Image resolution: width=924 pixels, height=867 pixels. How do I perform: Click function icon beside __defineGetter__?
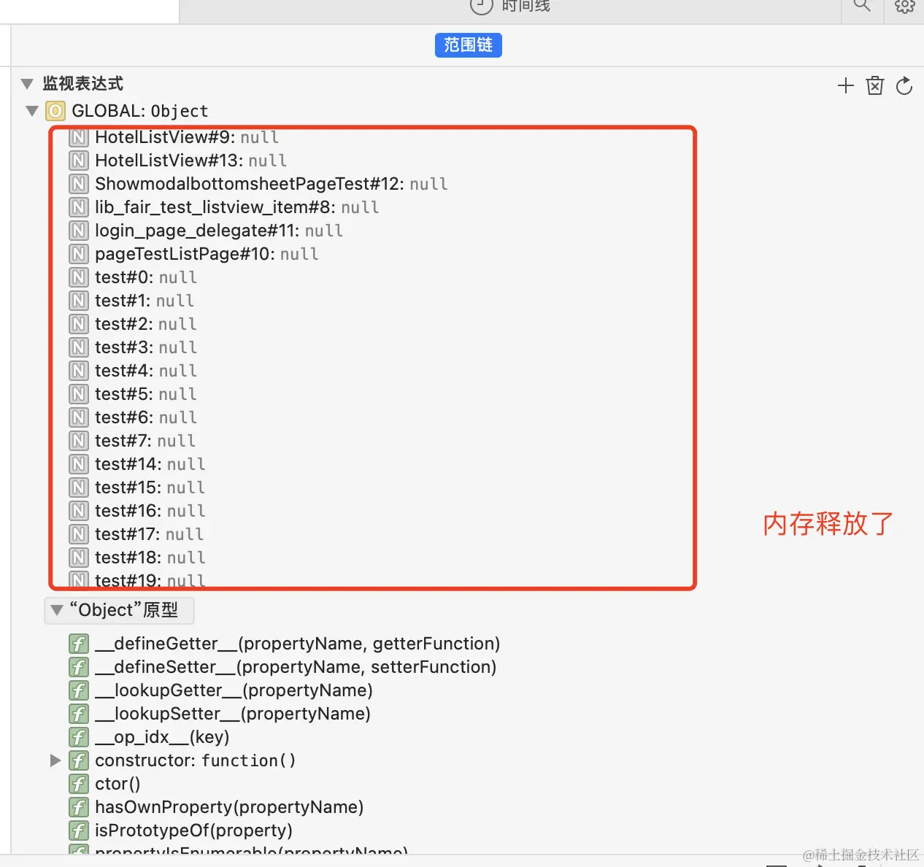[79, 644]
